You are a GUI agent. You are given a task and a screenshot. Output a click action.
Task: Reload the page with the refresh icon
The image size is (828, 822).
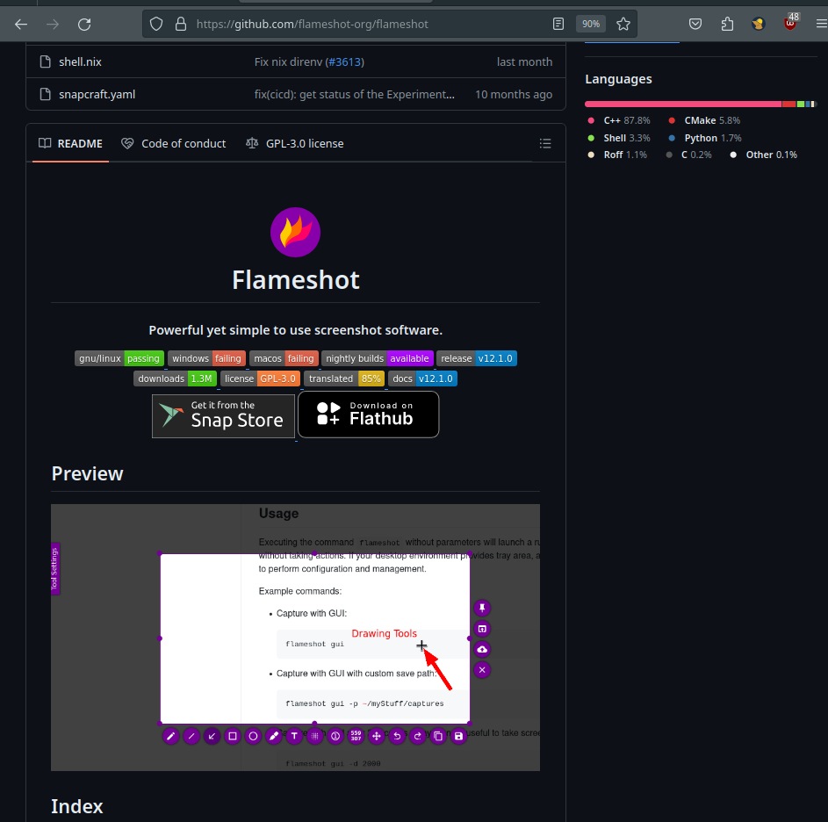point(84,25)
